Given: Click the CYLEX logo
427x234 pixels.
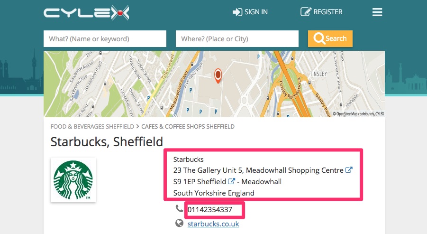Looking at the screenshot, I should (86, 13).
